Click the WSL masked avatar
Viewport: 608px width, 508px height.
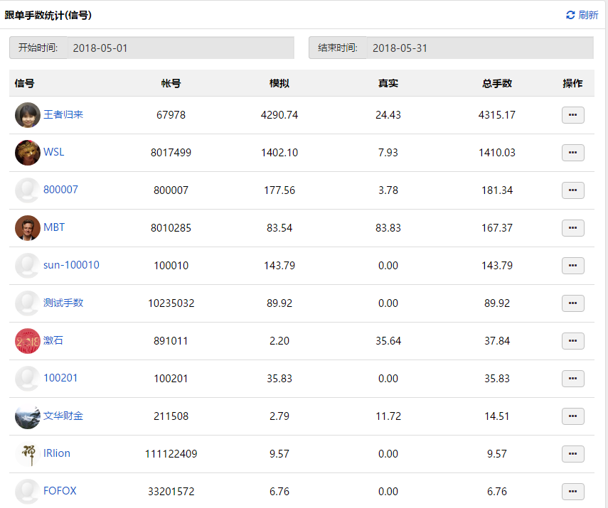tap(28, 153)
